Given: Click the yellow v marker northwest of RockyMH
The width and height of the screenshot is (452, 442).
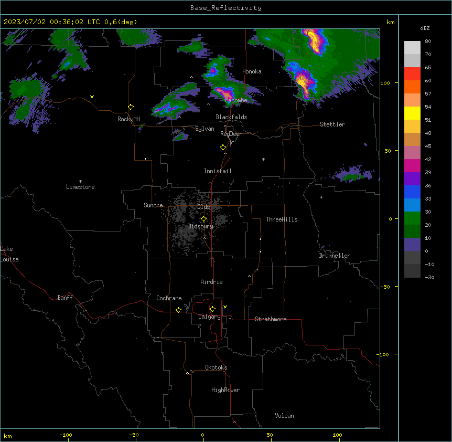Looking at the screenshot, I should click(92, 97).
